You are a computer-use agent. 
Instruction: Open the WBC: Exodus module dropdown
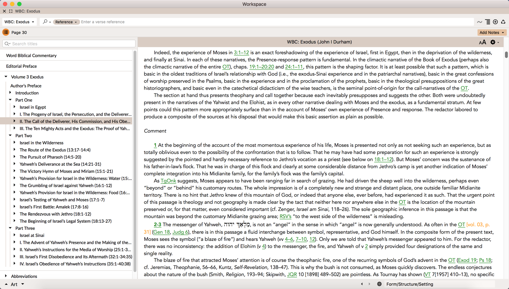pyautogui.click(x=19, y=22)
